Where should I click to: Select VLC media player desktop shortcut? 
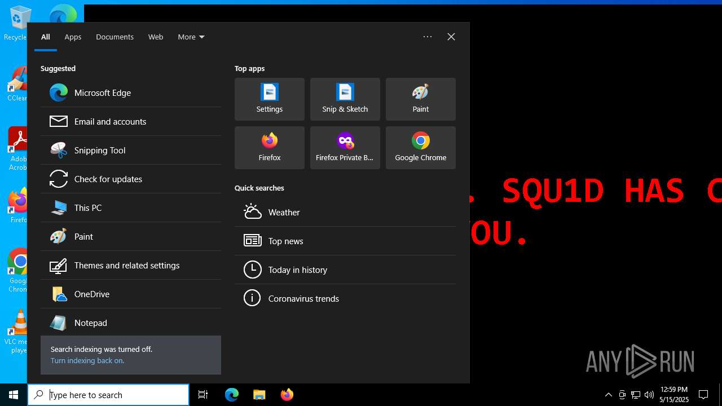point(17,332)
